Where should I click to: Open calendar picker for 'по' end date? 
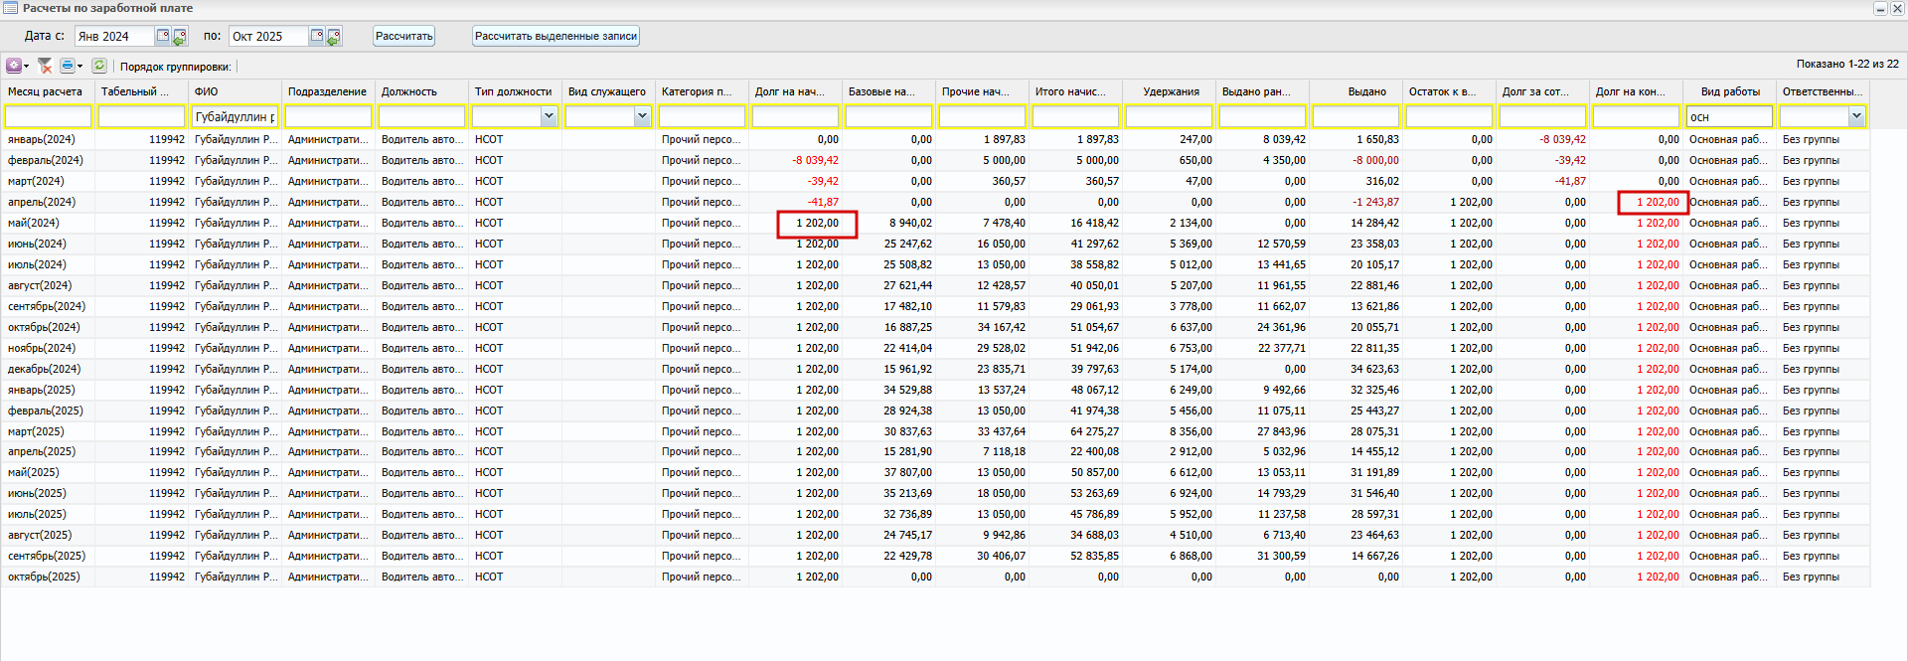coord(317,36)
